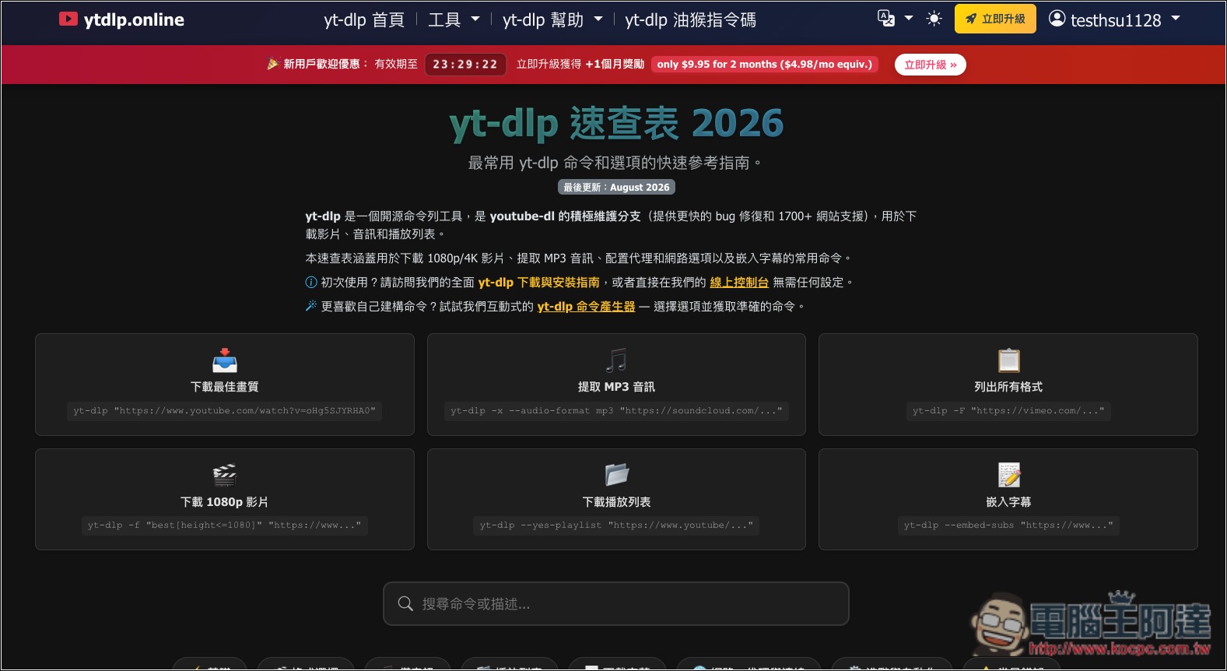Select the 下載播放列表 card title
This screenshot has width=1227, height=671.
coord(616,502)
